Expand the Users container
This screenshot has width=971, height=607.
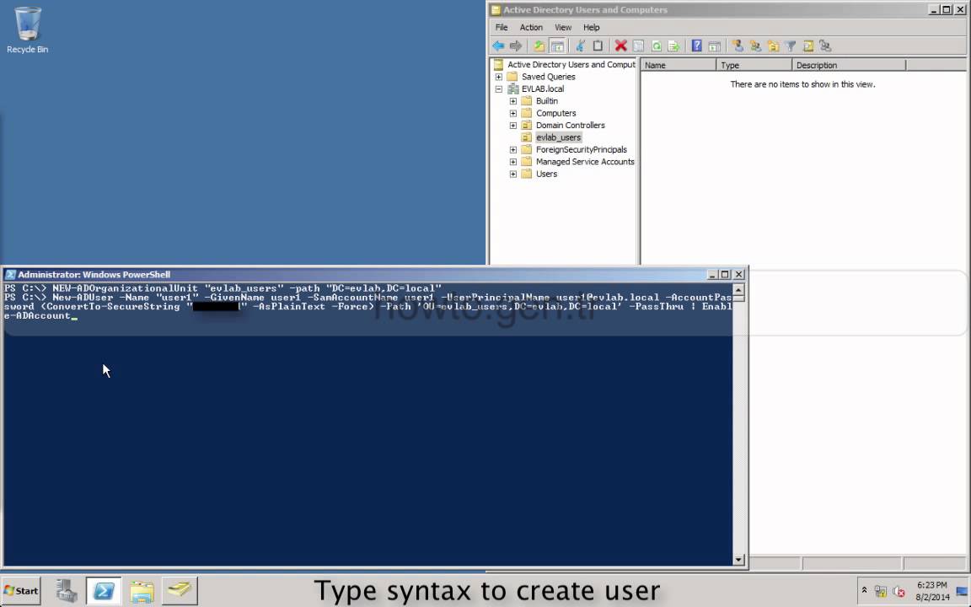click(x=512, y=174)
